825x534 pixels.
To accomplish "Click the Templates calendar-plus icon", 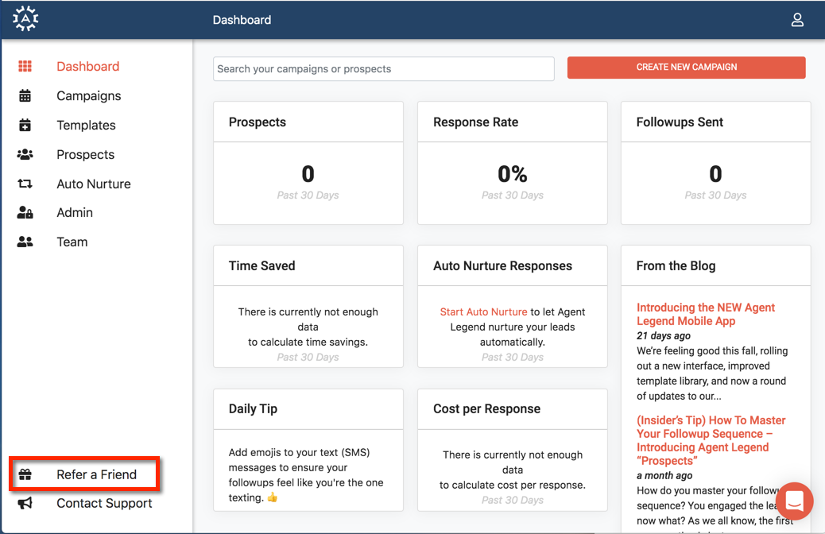I will pyautogui.click(x=25, y=126).
